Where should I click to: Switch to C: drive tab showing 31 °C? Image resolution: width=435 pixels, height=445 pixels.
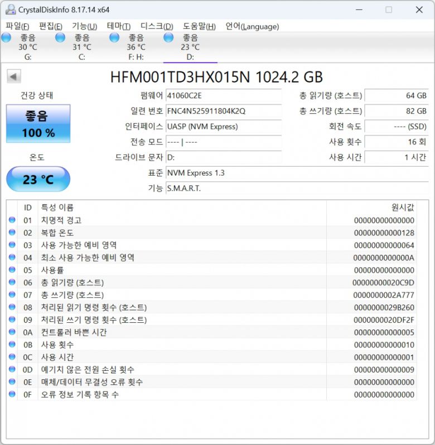click(x=82, y=47)
